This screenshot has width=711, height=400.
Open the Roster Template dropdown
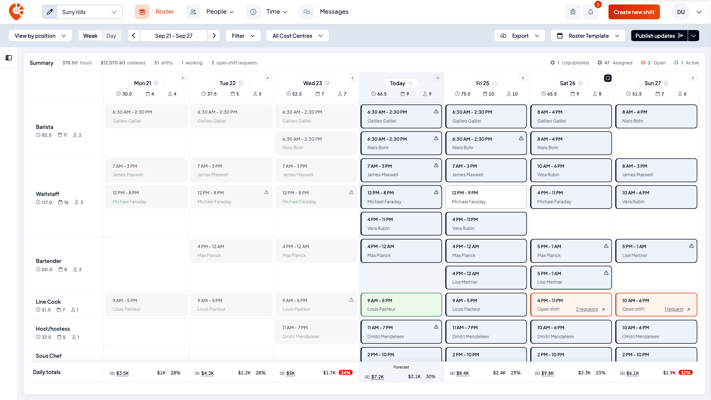coord(588,36)
